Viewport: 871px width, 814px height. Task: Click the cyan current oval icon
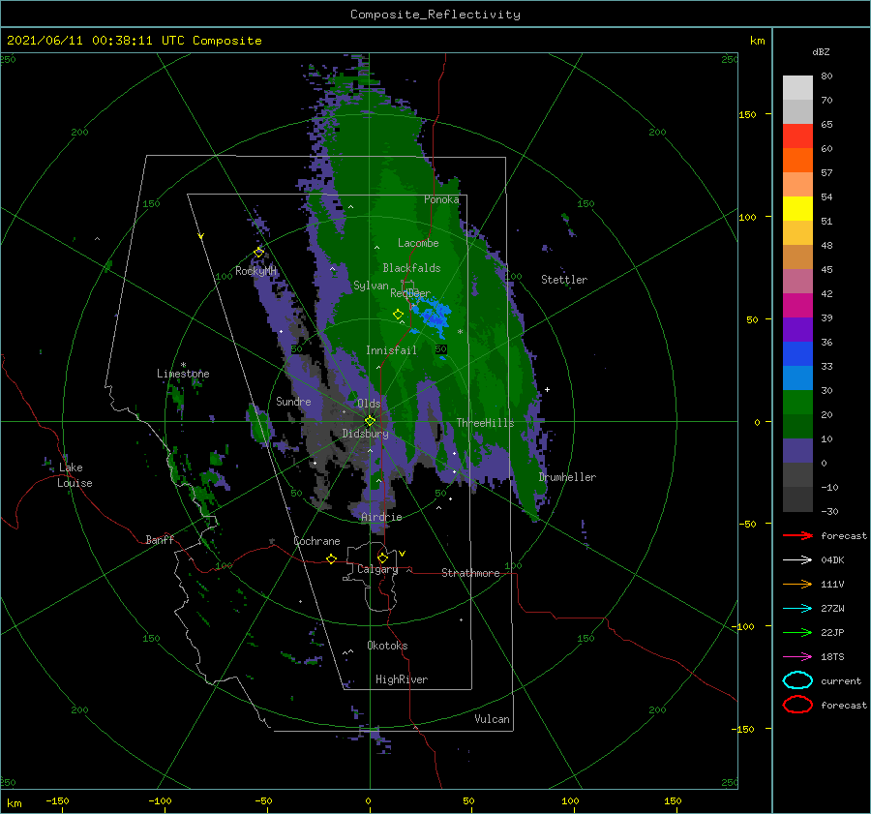(x=797, y=680)
